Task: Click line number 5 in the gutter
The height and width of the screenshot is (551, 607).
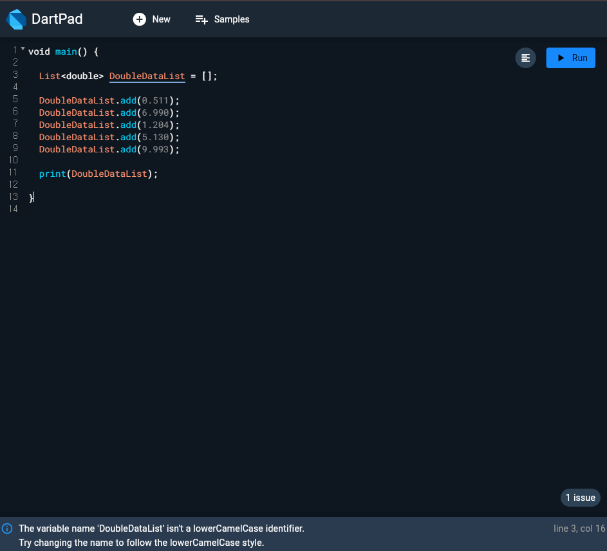Action: [15, 99]
